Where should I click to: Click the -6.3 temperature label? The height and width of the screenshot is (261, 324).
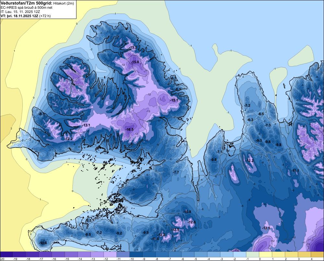click(250, 120)
